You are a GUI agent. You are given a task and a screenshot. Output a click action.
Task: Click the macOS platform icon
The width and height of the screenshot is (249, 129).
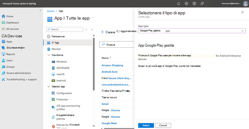(x=53, y=74)
